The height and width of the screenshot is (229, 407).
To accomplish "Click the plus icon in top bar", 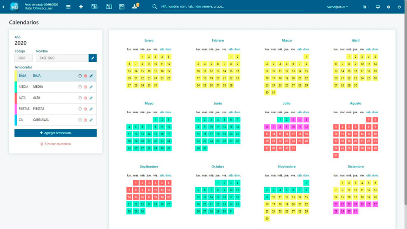I will click(81, 7).
